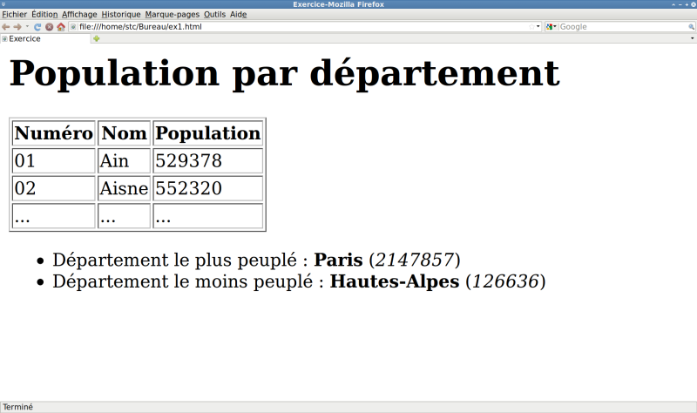
Task: Click the Nom column header
Action: [124, 133]
